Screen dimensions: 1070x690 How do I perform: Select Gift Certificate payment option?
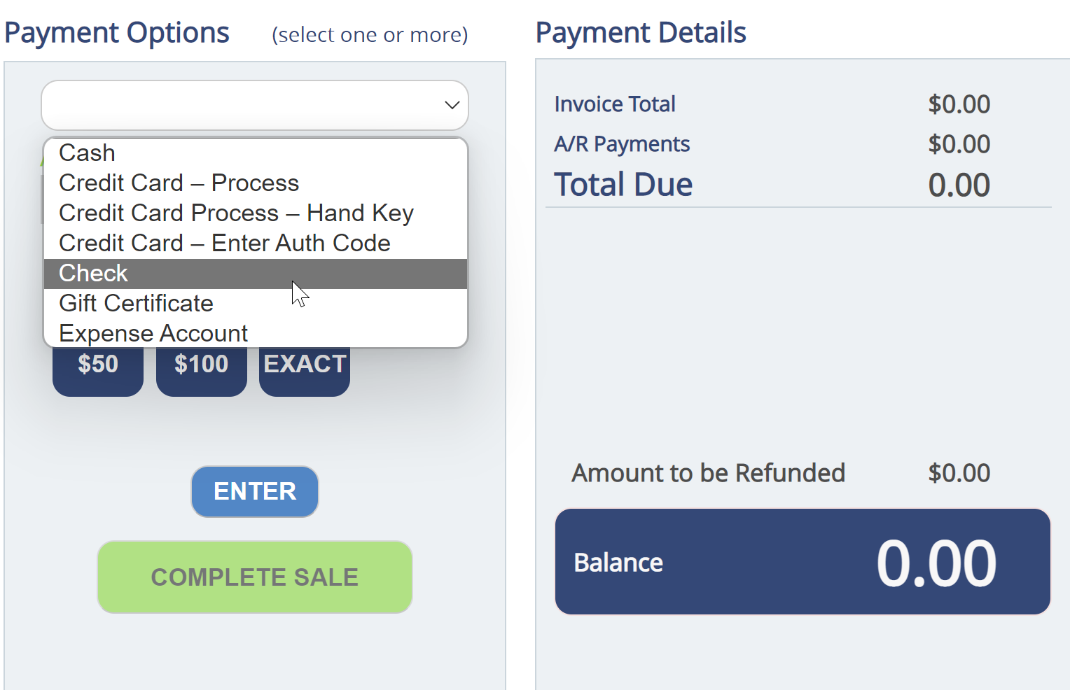click(x=137, y=303)
